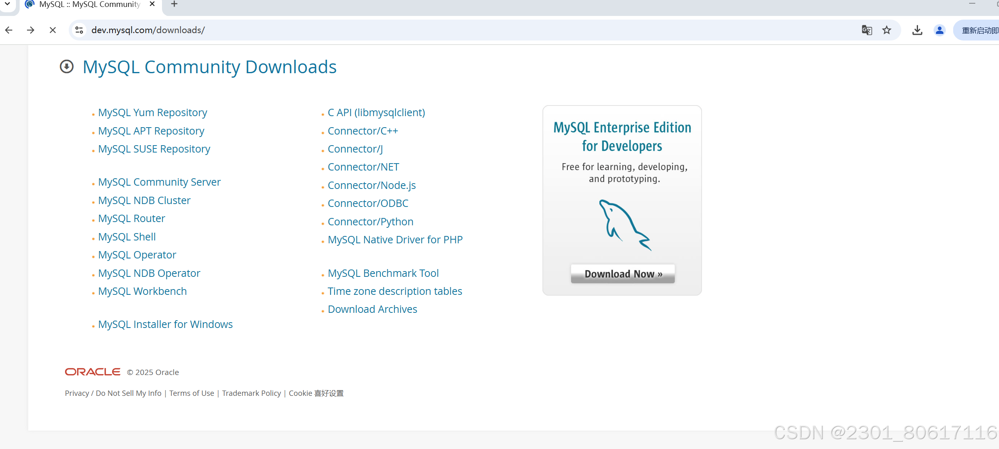This screenshot has width=999, height=449.
Task: Bookmark this page with the star icon
Action: 886,30
